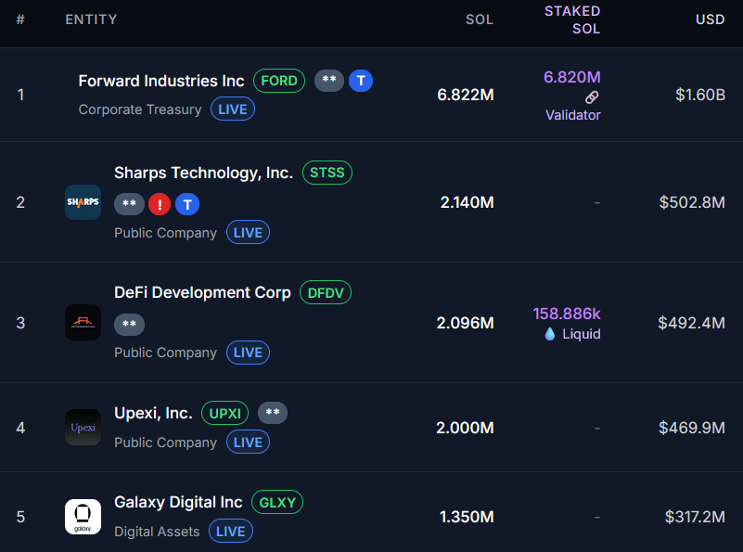Click the LIVE badge in Galaxy Digital row
743x552 pixels.
pyautogui.click(x=230, y=532)
